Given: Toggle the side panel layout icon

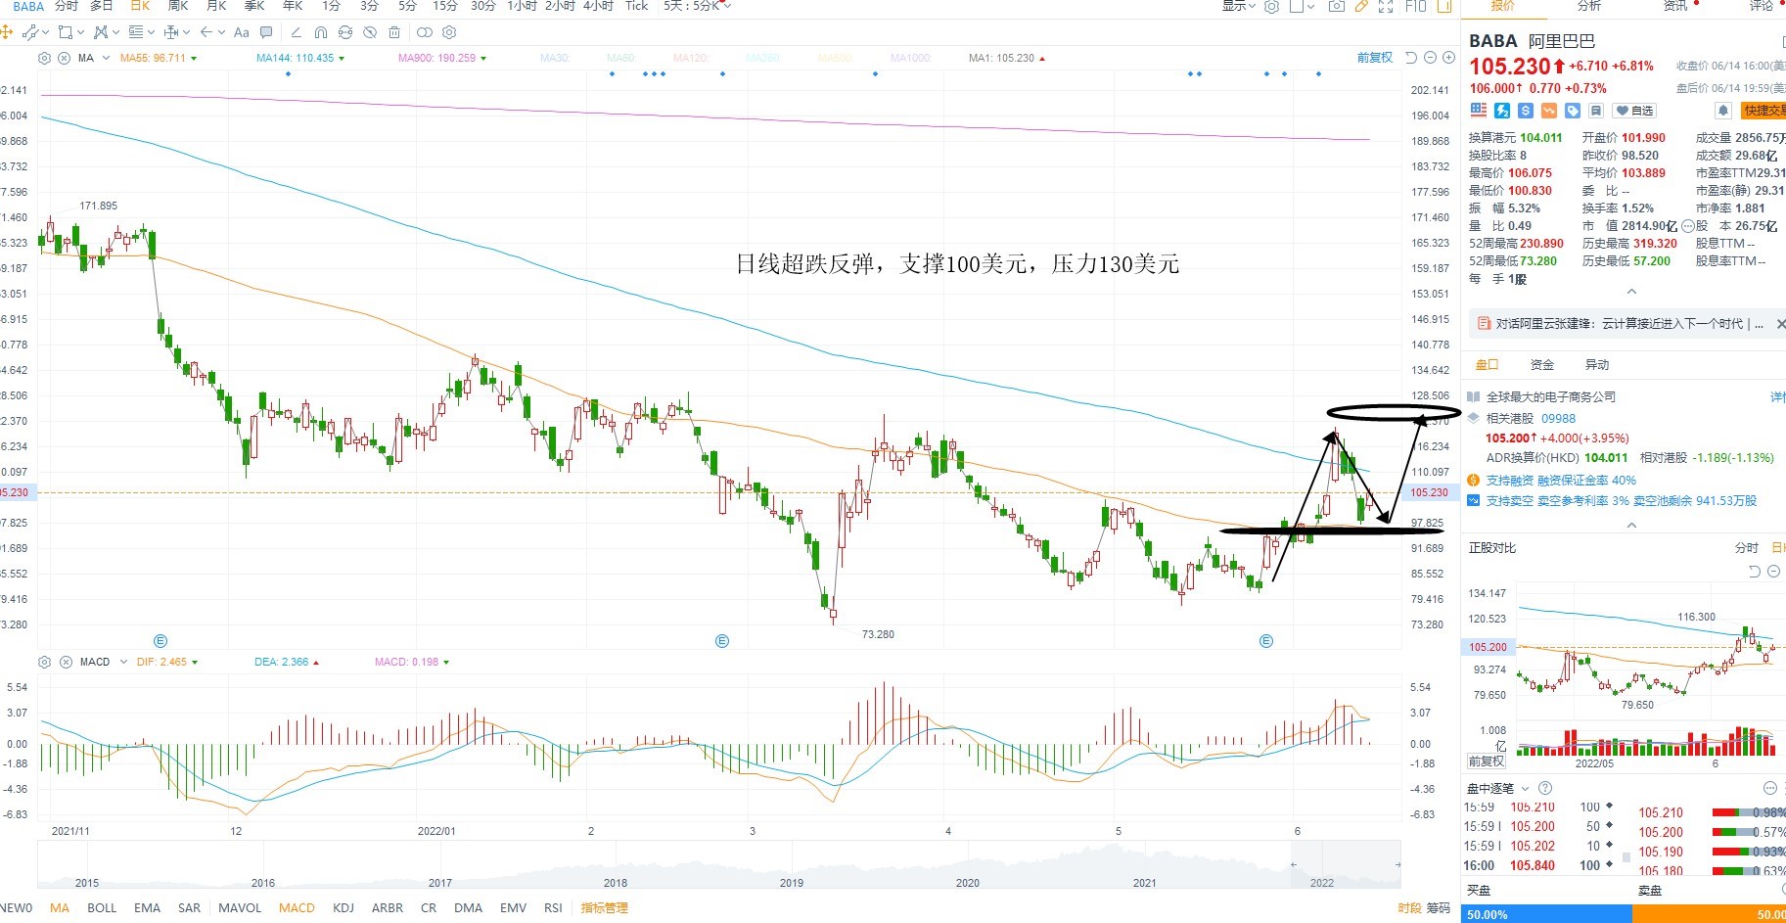Looking at the screenshot, I should click(1444, 6).
